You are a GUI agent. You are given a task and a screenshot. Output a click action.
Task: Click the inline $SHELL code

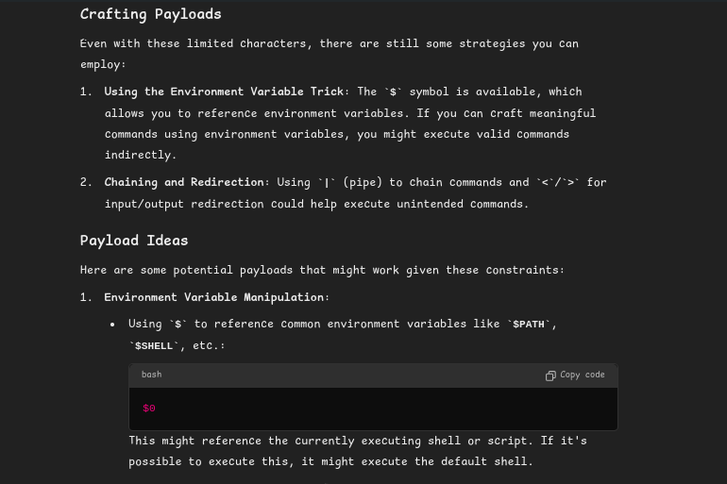click(x=154, y=346)
